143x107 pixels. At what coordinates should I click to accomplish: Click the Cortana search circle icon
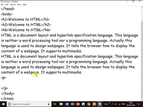pyautogui.click(x=10, y=104)
